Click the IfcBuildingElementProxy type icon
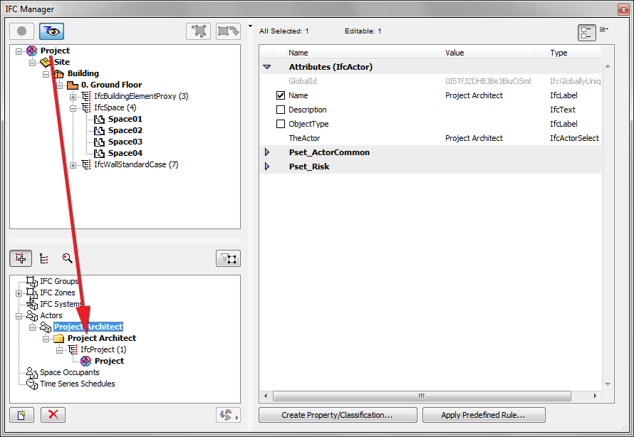Screen dimensions: 634x437 tap(86, 96)
